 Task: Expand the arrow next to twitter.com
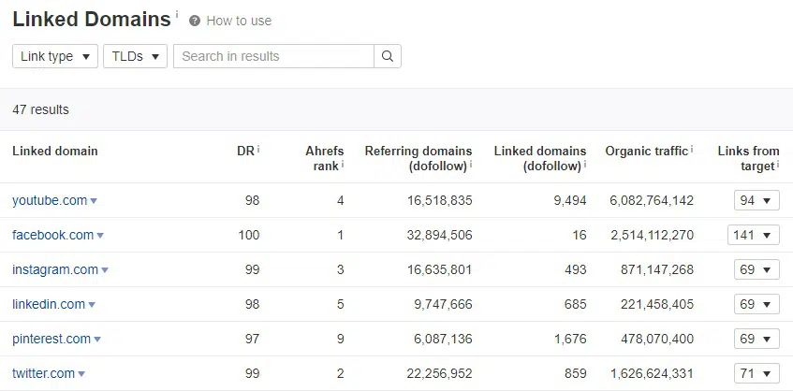click(x=81, y=374)
